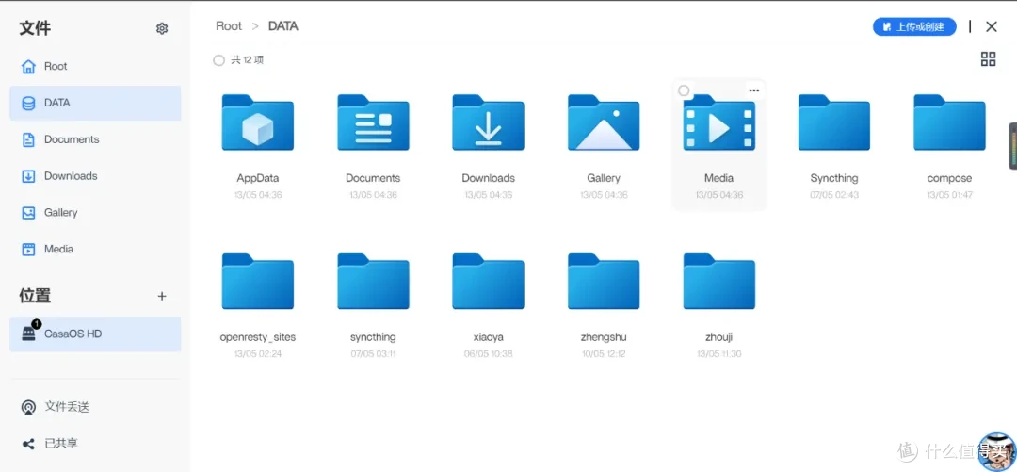Screen dimensions: 1017x472
Task: Click the Downloads icon in sidebar
Action: coord(28,176)
